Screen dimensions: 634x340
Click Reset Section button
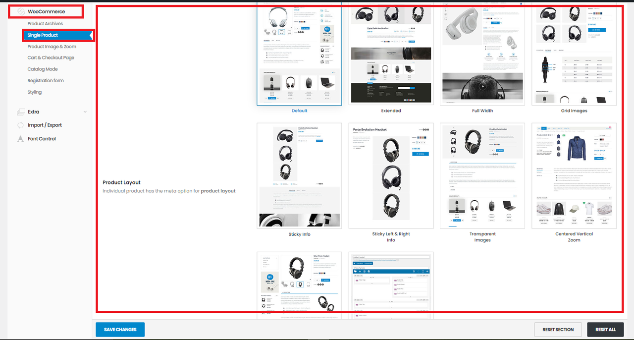point(558,330)
